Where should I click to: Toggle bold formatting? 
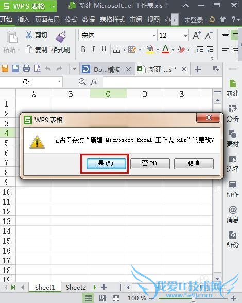83,49
